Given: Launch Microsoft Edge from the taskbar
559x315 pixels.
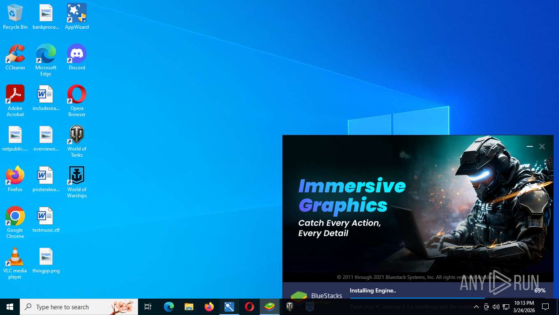Looking at the screenshot, I should coord(169,307).
